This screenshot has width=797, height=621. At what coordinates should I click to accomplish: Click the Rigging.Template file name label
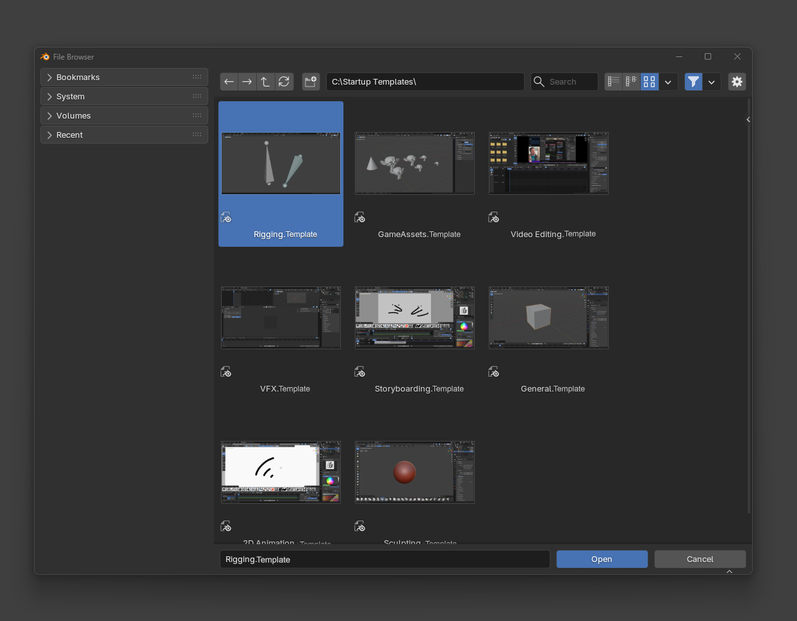coord(285,235)
